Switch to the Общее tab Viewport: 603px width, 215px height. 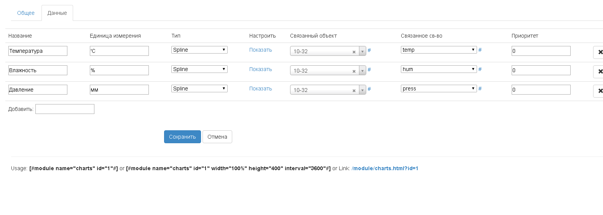pos(26,13)
